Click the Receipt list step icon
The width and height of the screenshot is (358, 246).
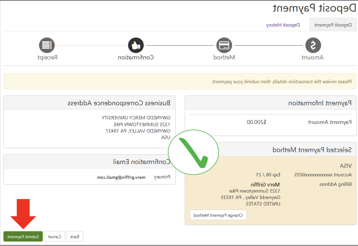click(47, 45)
